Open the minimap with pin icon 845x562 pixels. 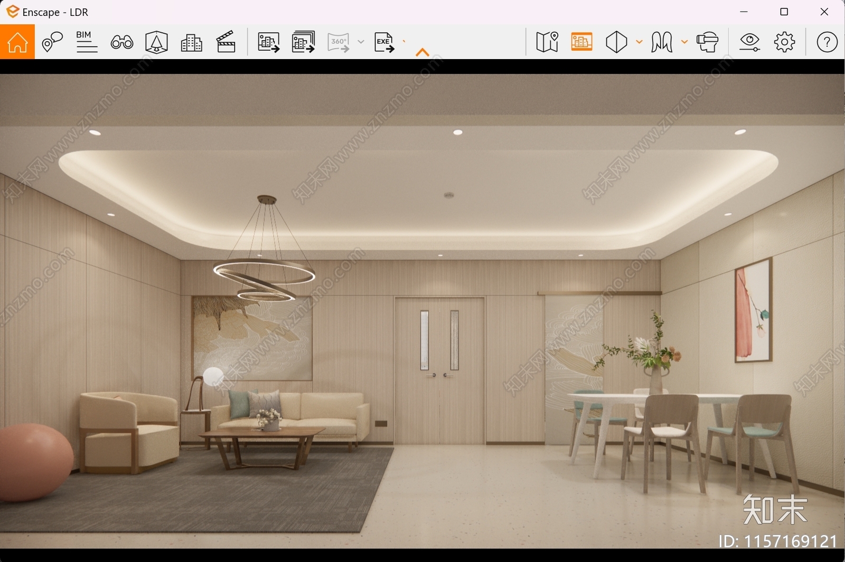pyautogui.click(x=547, y=42)
